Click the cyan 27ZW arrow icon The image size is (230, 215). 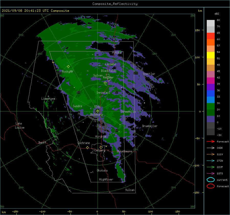211,161
